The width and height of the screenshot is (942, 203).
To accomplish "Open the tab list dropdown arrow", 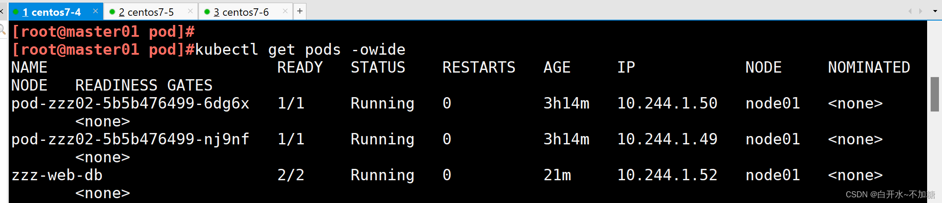I will tap(935, 11).
